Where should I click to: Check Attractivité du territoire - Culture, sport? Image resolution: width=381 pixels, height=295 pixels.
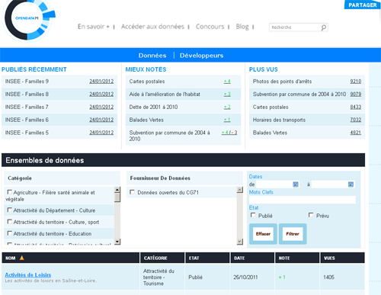tap(10, 222)
